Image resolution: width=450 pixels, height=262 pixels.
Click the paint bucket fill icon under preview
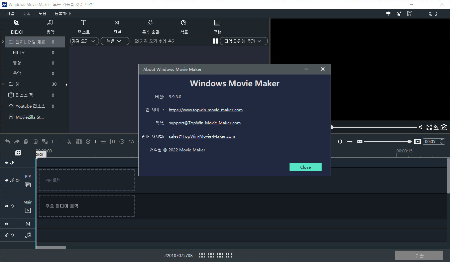pyautogui.click(x=436, y=127)
